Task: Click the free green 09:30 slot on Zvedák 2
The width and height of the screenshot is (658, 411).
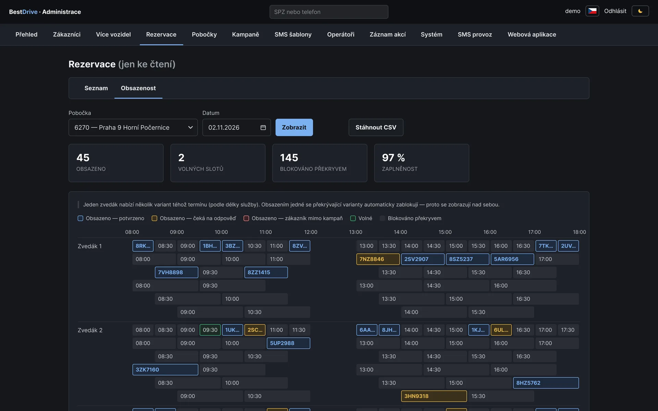Action: point(210,330)
